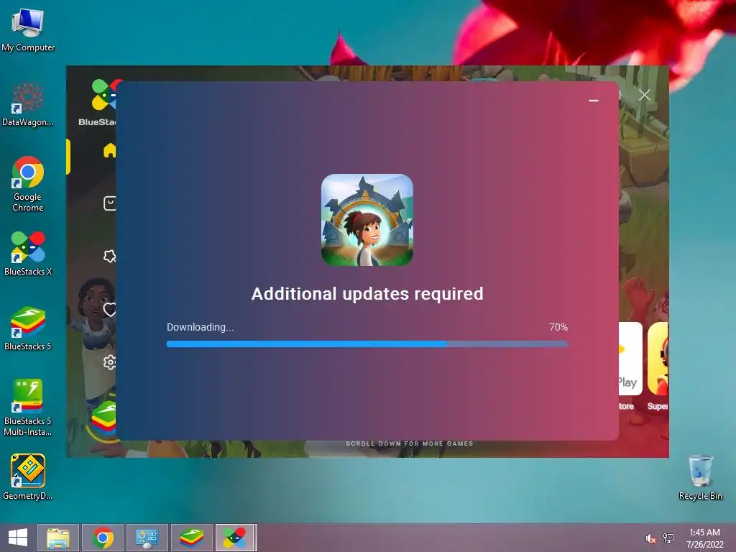Launch BlueStacks 5 Multi-Instance Manager shortcut
736x552 pixels.
(28, 408)
